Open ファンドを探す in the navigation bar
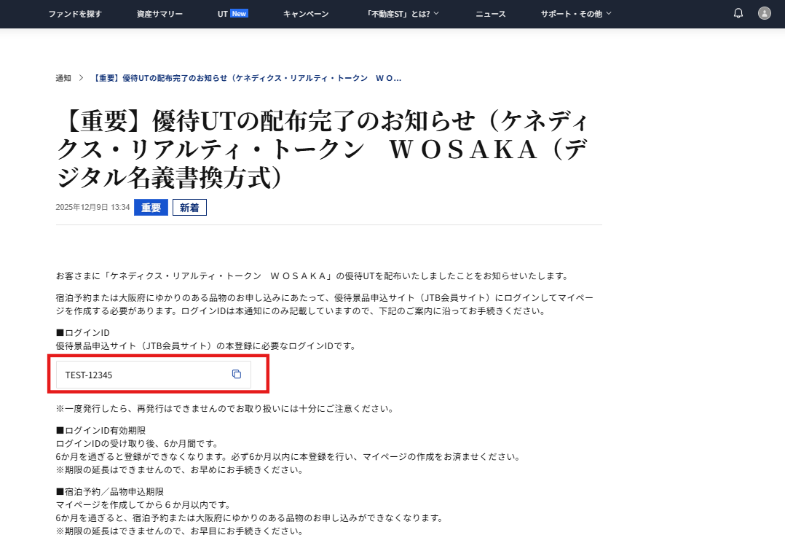This screenshot has height=543, width=785. tap(75, 14)
